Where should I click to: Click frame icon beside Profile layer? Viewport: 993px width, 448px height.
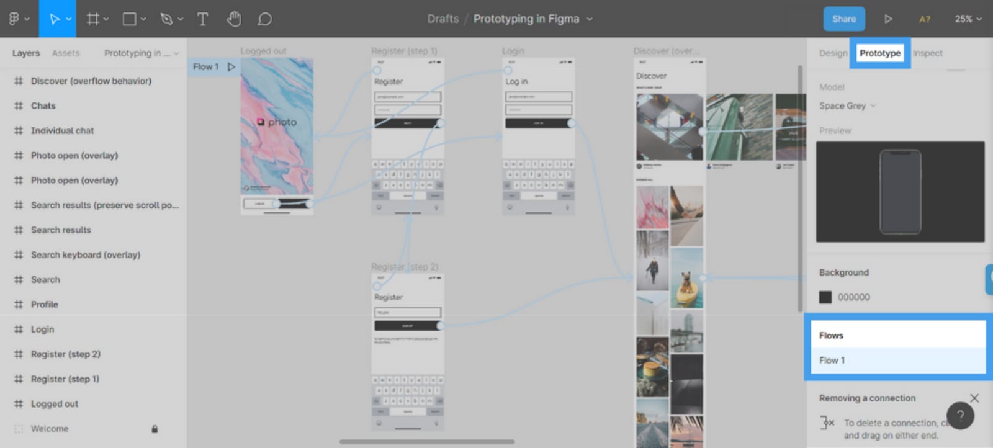point(19,304)
